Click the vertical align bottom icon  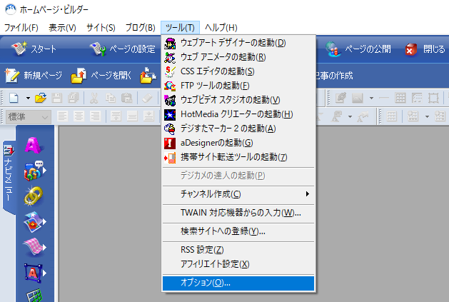[148, 116]
